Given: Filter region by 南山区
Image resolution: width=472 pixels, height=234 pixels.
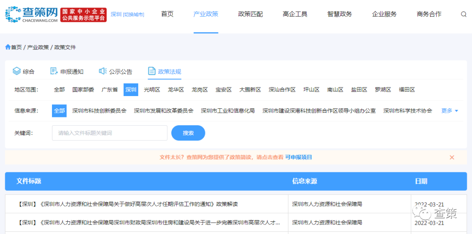Looking at the screenshot, I should coord(335,89).
